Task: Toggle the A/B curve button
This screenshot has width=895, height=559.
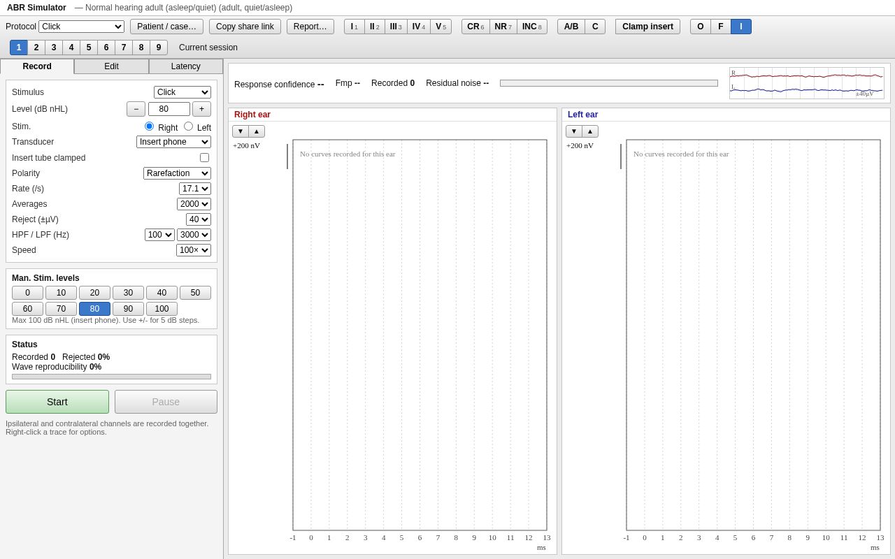Action: point(571,27)
